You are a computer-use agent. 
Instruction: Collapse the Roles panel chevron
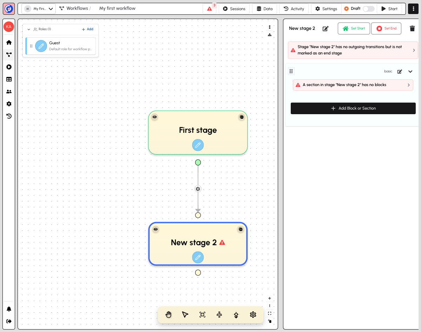(x=29, y=29)
